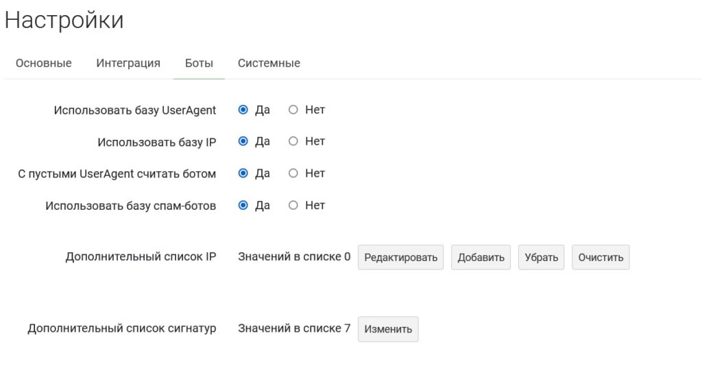Screen dimensions: 702x377
Task: Select the Боты tab
Action: [x=199, y=63]
